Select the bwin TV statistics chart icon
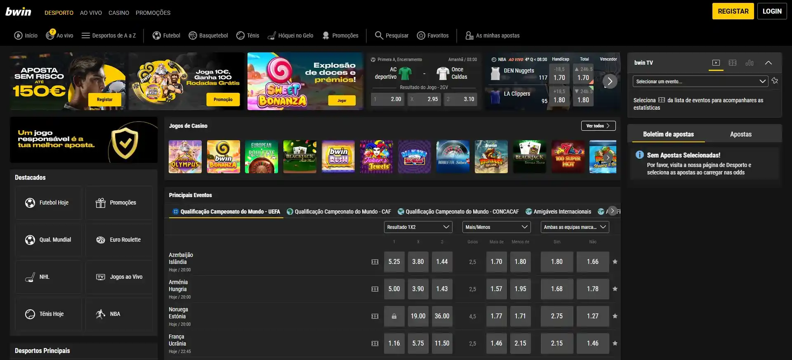This screenshot has width=792, height=360. [x=750, y=63]
